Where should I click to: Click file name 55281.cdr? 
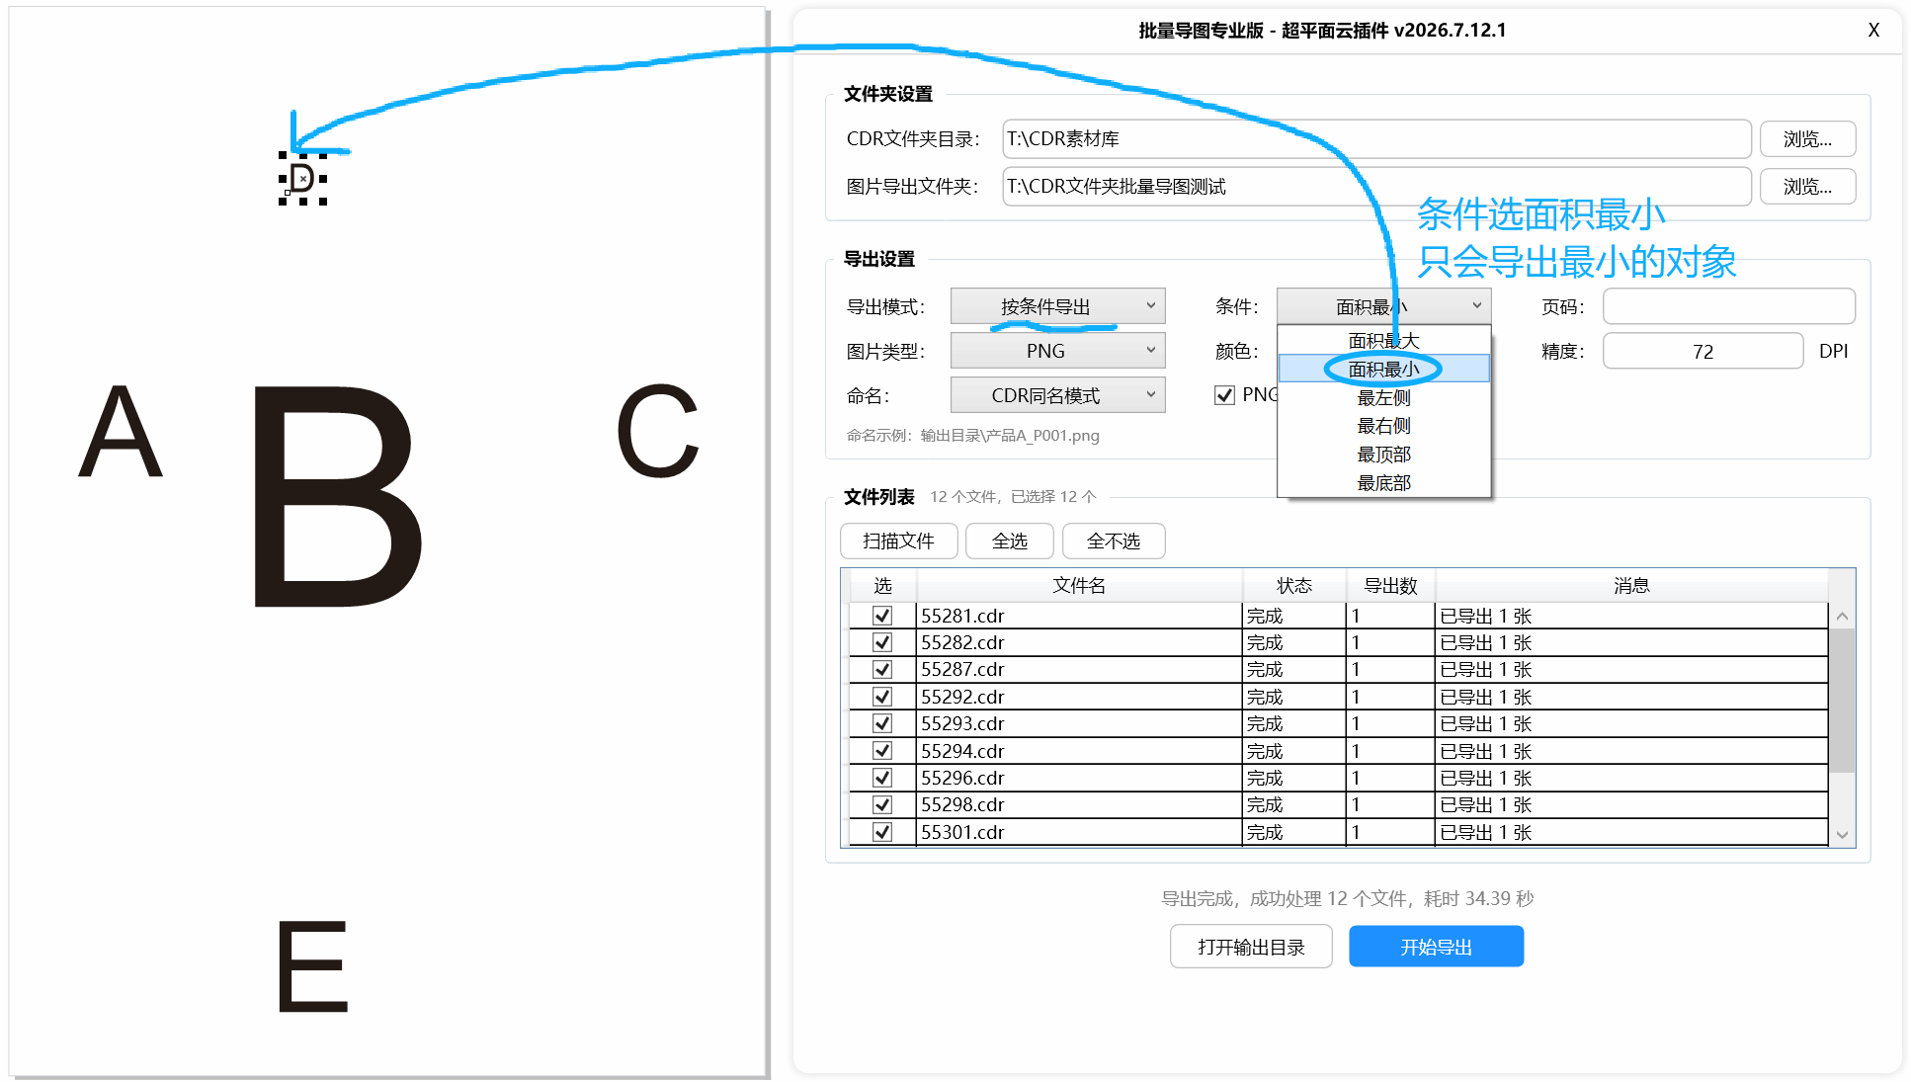pos(962,616)
